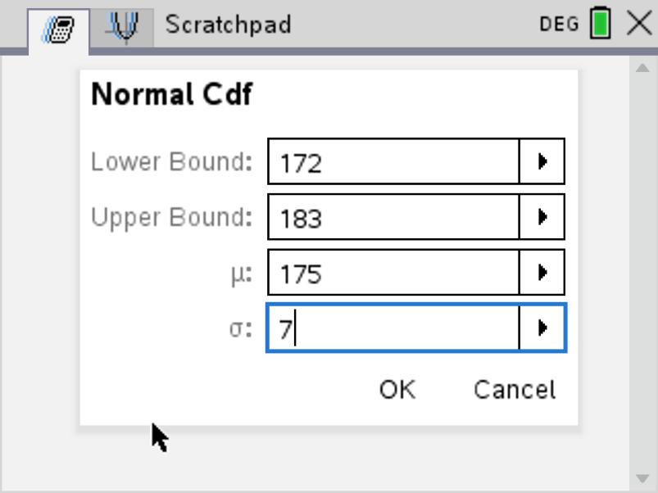The height and width of the screenshot is (493, 658).
Task: Click the Upper Bound label text
Action: point(171,217)
